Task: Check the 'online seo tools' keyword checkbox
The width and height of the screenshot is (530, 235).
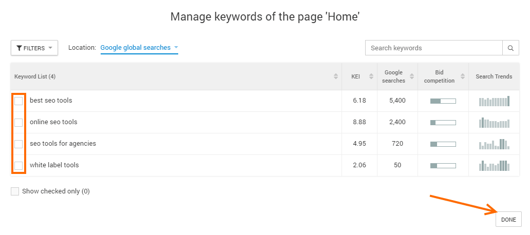Action: (x=18, y=123)
